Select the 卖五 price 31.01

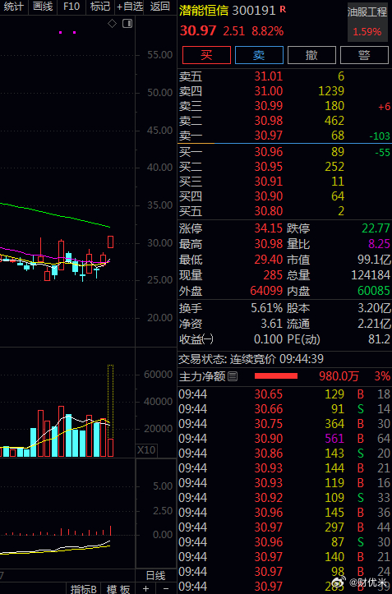pos(269,76)
